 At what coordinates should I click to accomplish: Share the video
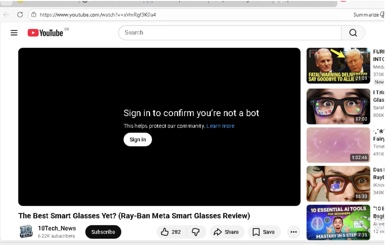[x=226, y=232]
